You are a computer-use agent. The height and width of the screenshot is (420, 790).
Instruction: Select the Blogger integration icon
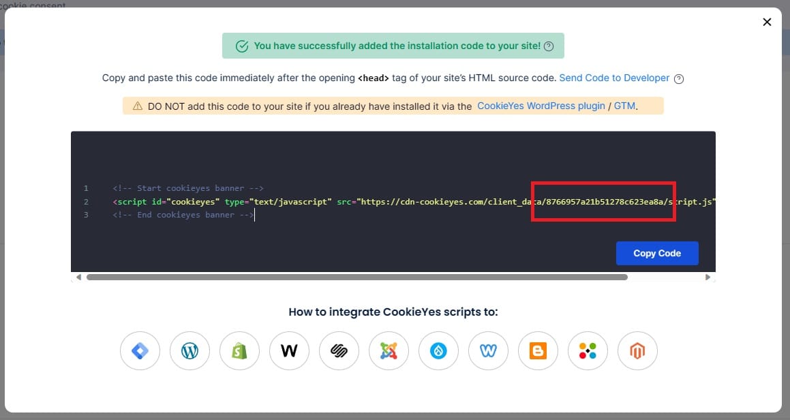[x=538, y=350]
